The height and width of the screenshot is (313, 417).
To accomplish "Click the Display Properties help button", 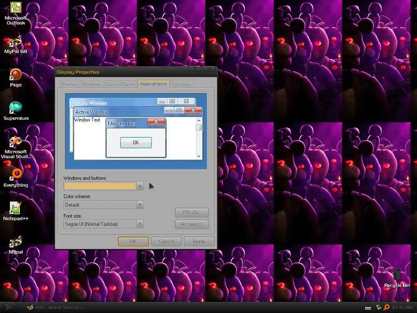I will click(195, 69).
